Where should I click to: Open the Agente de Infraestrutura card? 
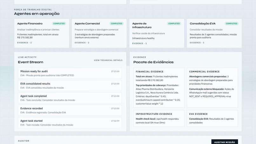pyautogui.click(x=157, y=33)
